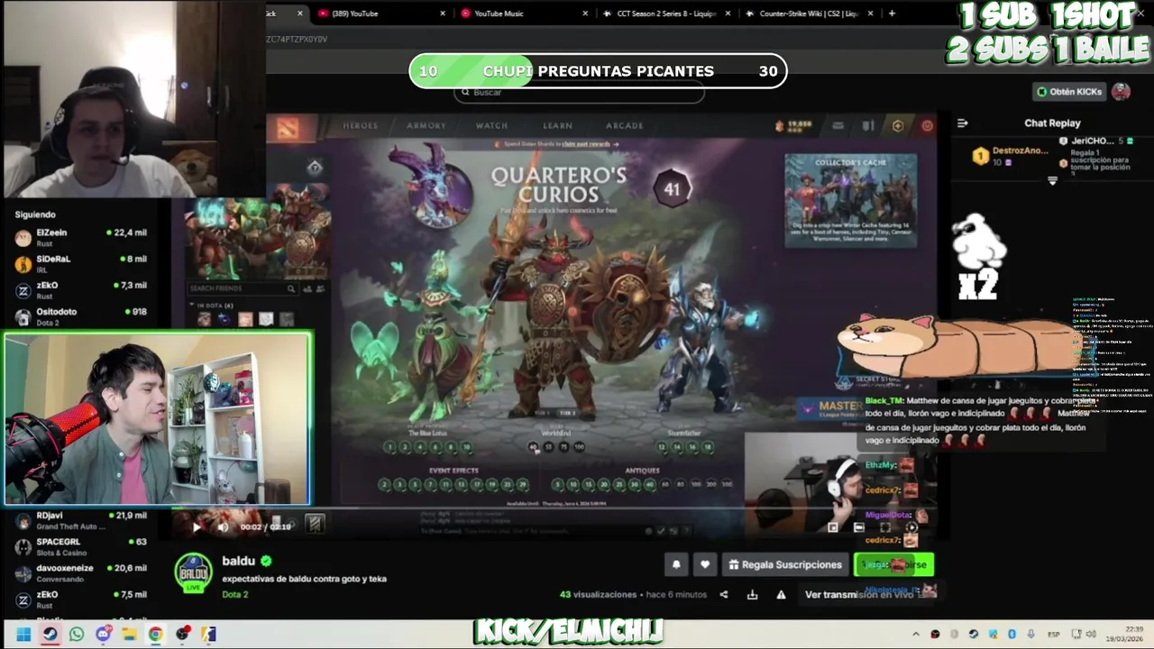Click the Dota 2 logo in game header
This screenshot has width=1154, height=649.
point(288,127)
